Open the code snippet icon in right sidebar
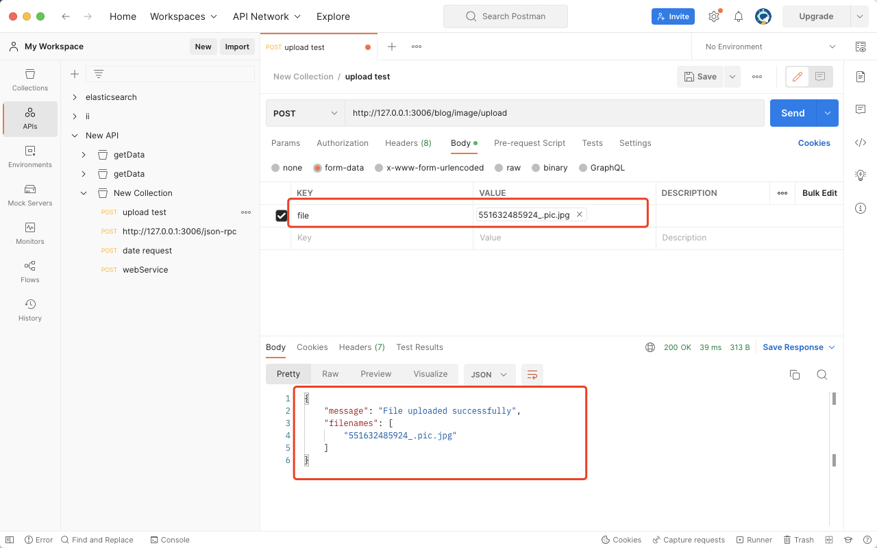The height and width of the screenshot is (548, 877). (861, 142)
